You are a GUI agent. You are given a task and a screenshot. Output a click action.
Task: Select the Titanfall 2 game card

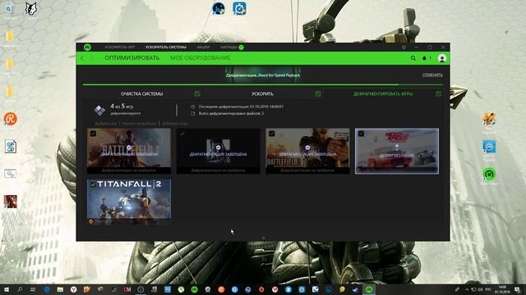click(x=129, y=202)
